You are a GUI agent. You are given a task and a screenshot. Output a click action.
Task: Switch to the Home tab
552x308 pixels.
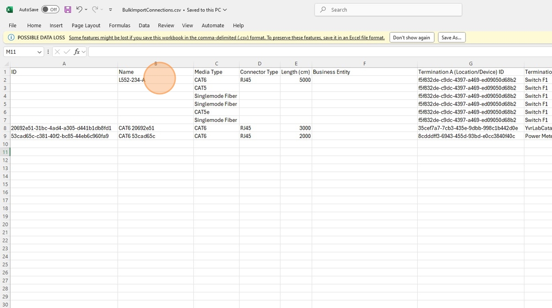point(34,26)
